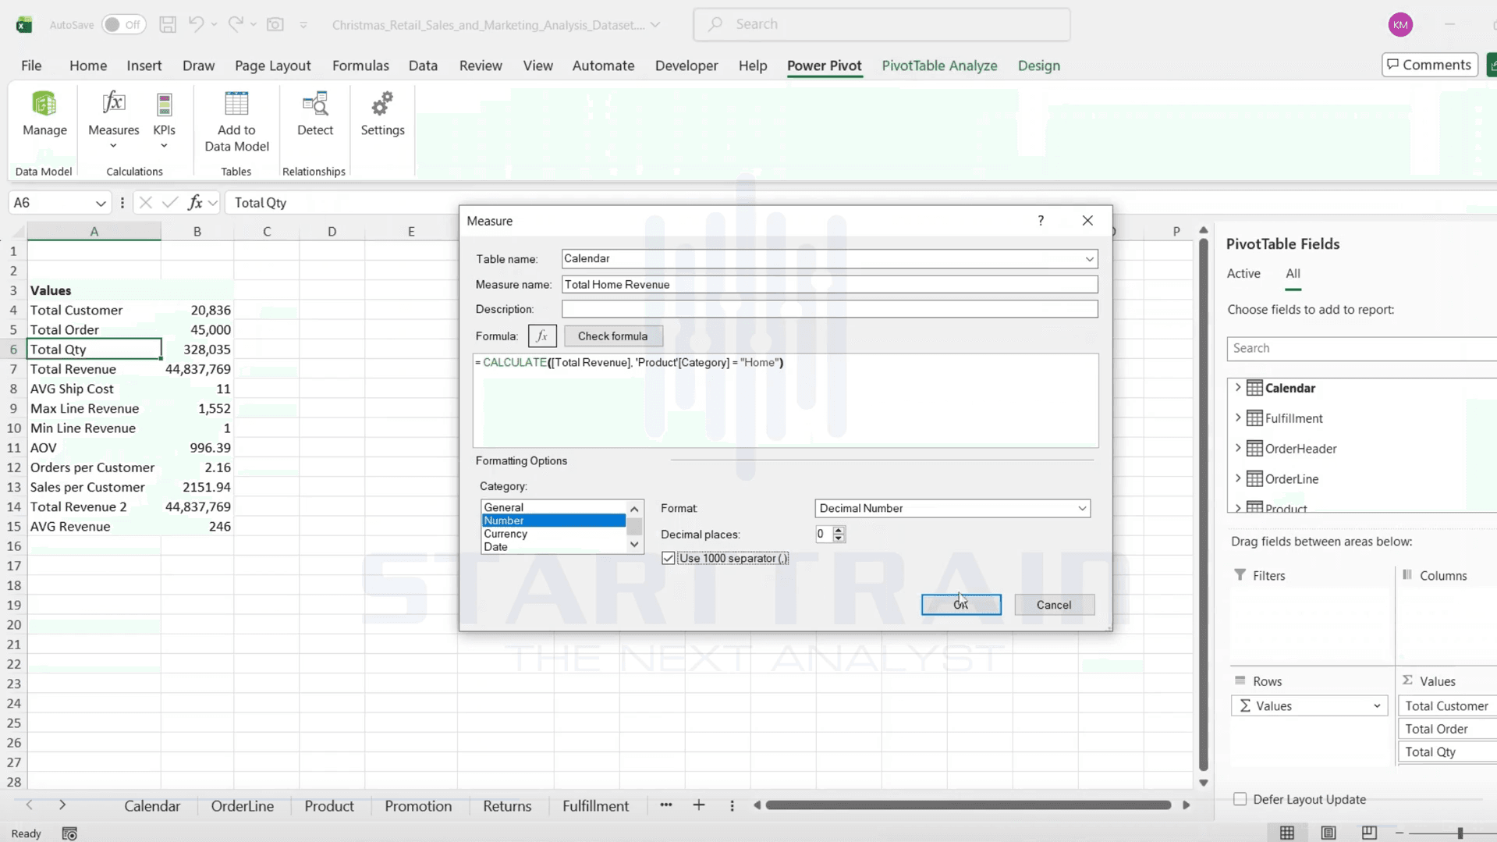Check Defer Layout Update checkbox
This screenshot has height=842, width=1497.
[x=1240, y=799]
